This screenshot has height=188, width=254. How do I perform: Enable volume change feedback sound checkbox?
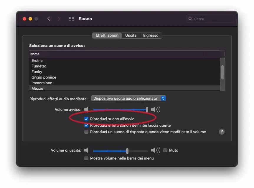coord(86,132)
